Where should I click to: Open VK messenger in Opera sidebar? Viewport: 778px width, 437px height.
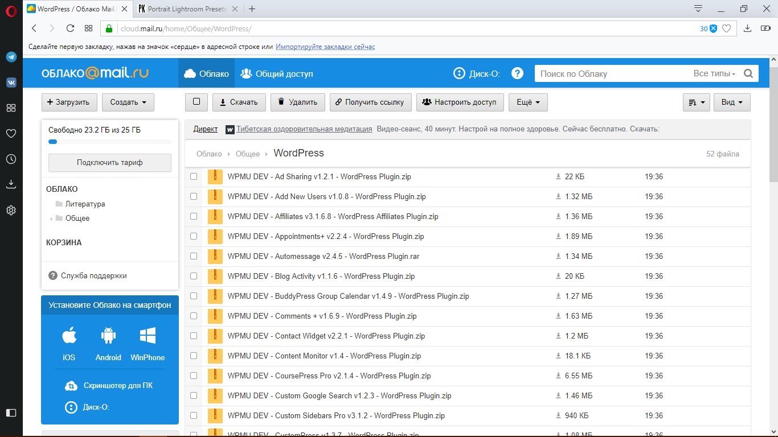click(x=11, y=83)
